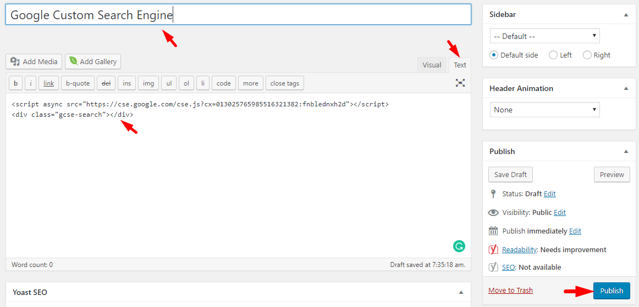Viewport: 639px width, 307px height.
Task: Edit visibility via the Public Edit link
Action: (560, 212)
